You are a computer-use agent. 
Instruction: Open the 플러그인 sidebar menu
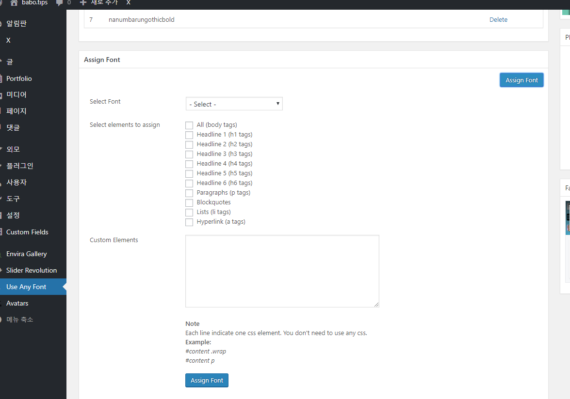[20, 166]
